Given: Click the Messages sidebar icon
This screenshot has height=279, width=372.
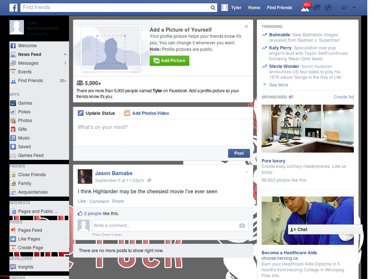Looking at the screenshot, I should coord(13,63).
